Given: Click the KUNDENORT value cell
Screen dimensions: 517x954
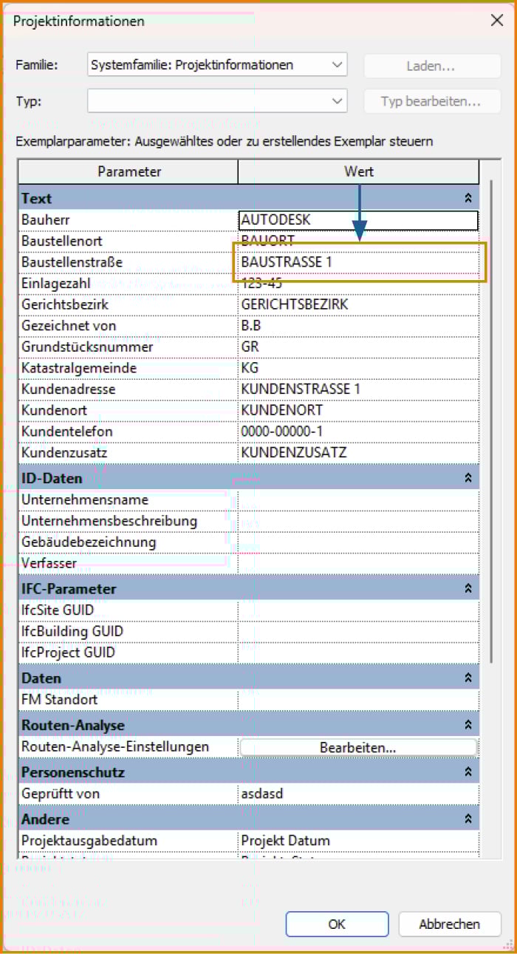Looking at the screenshot, I should (358, 409).
